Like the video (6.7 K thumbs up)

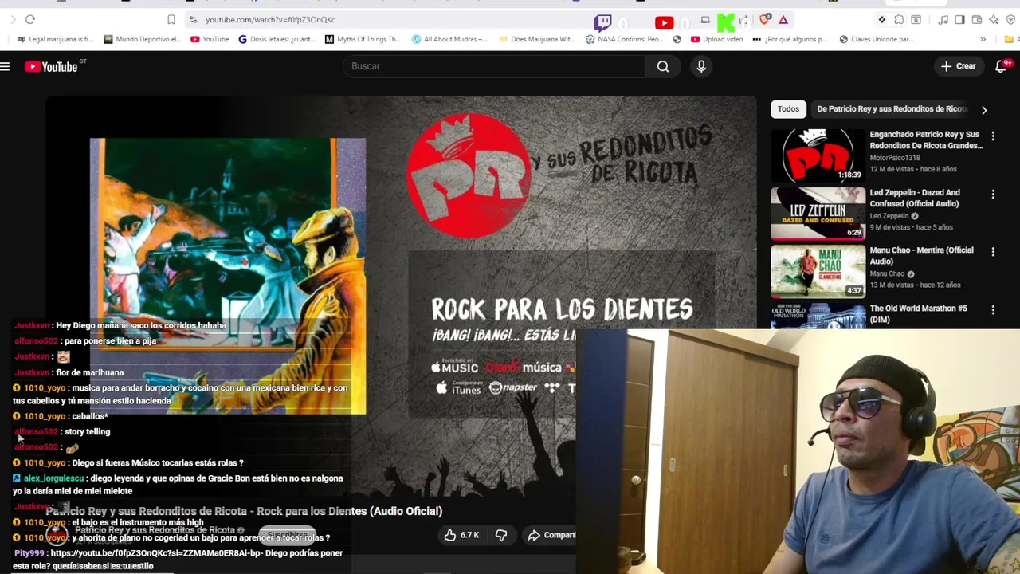pos(462,535)
